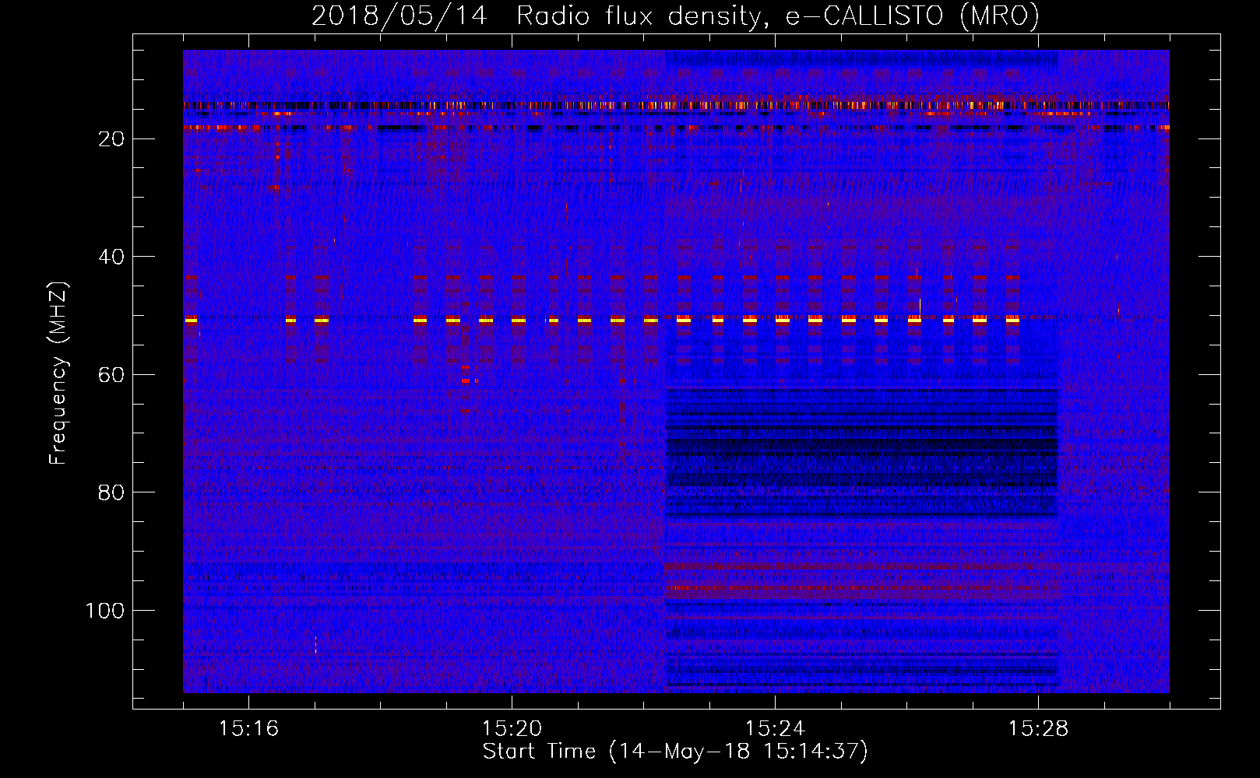The image size is (1260, 778).
Task: Click the 15:16 time tick label
Action: (x=248, y=728)
